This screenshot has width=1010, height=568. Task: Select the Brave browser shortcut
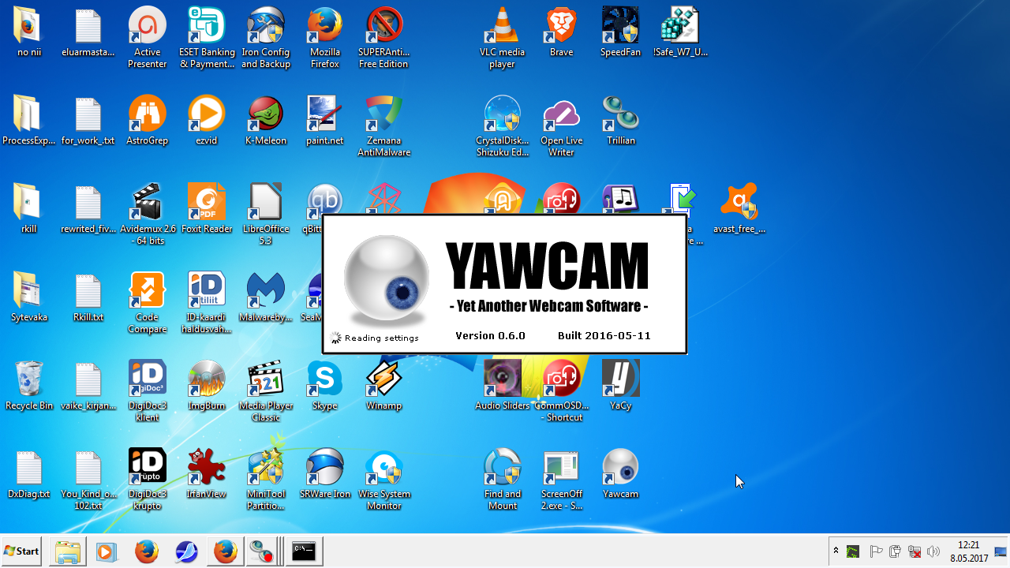point(561,32)
